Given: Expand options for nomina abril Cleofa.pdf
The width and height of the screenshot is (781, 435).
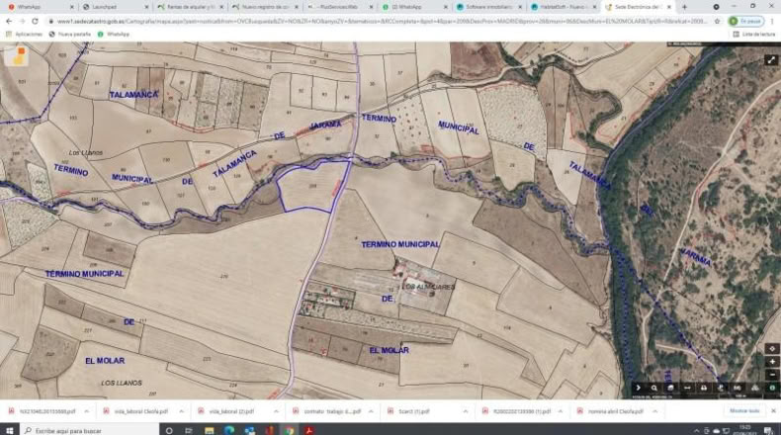Looking at the screenshot, I should point(654,411).
